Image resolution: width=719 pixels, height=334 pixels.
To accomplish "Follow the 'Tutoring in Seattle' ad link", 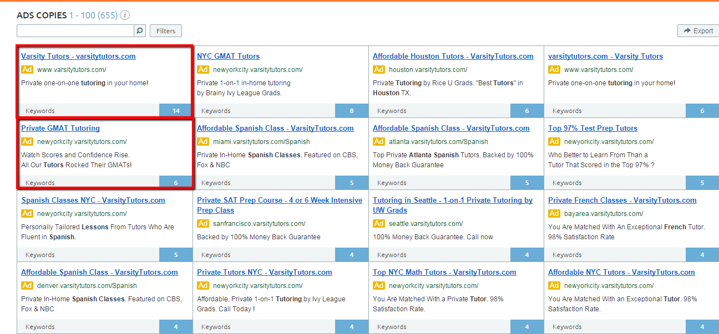I will click(x=453, y=205).
